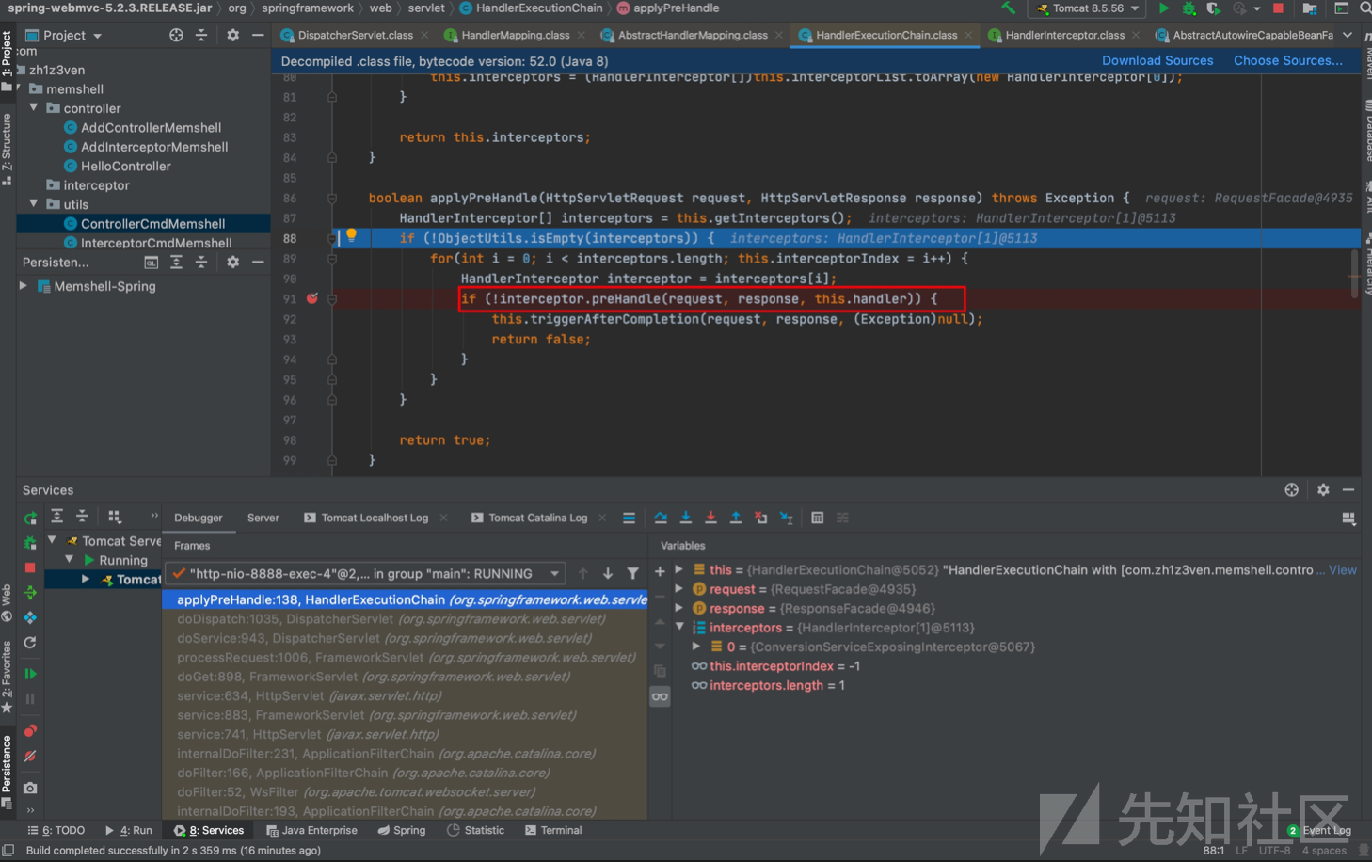The image size is (1372, 862).
Task: Expand the Memshell-Spring persistence node
Action: point(24,286)
